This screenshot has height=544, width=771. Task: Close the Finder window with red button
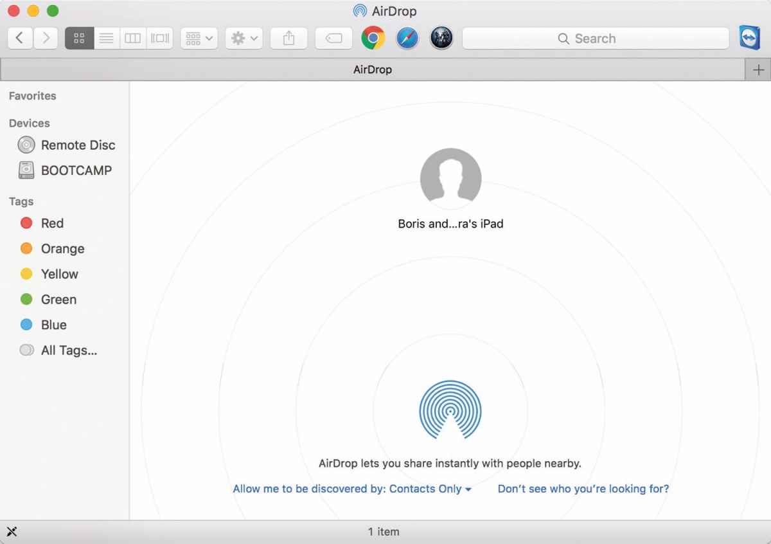click(13, 11)
